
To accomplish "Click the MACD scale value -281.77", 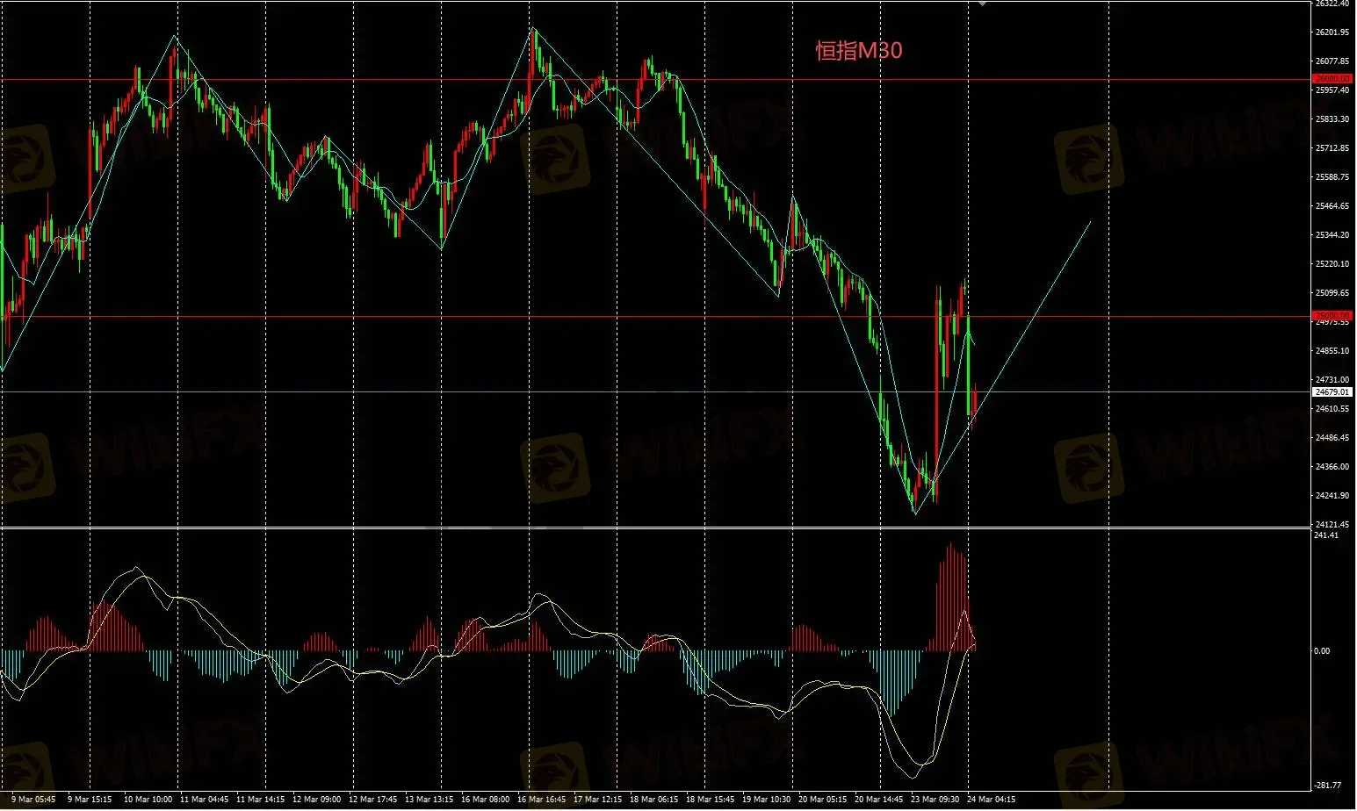I will [1327, 786].
